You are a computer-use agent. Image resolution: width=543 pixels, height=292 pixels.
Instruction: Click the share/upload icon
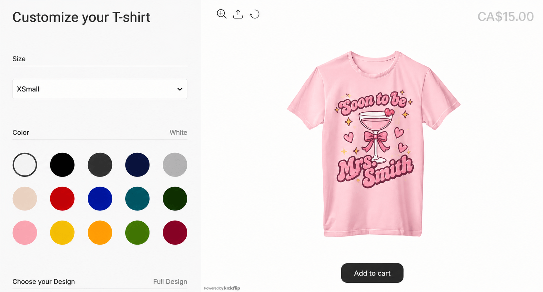pos(238,14)
